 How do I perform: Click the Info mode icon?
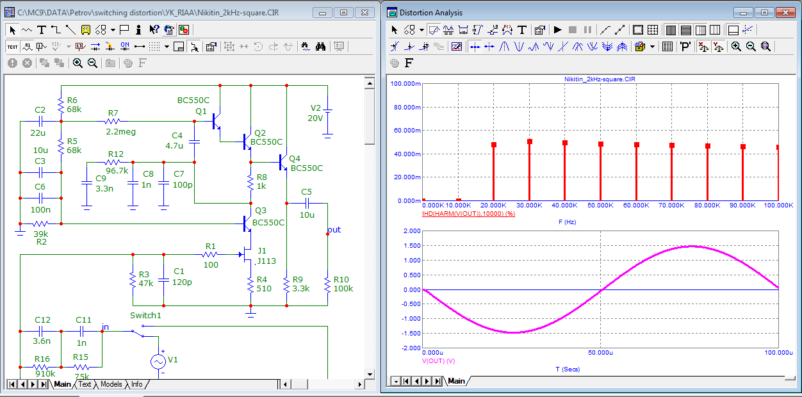click(x=138, y=29)
